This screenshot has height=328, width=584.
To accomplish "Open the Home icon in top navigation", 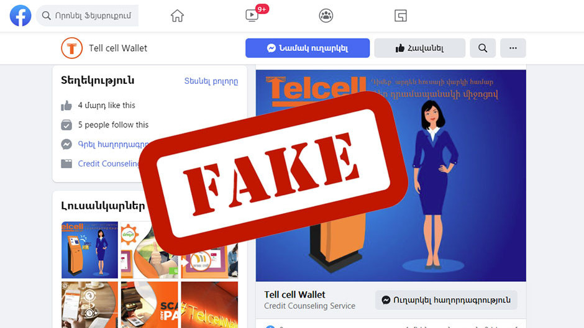I will 177,16.
